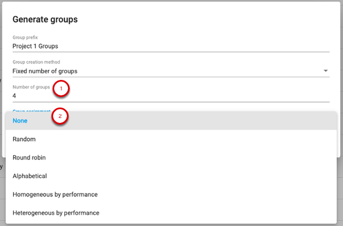Focus the Number of groups value 4
Screen dimensions: 343x226
point(166,96)
